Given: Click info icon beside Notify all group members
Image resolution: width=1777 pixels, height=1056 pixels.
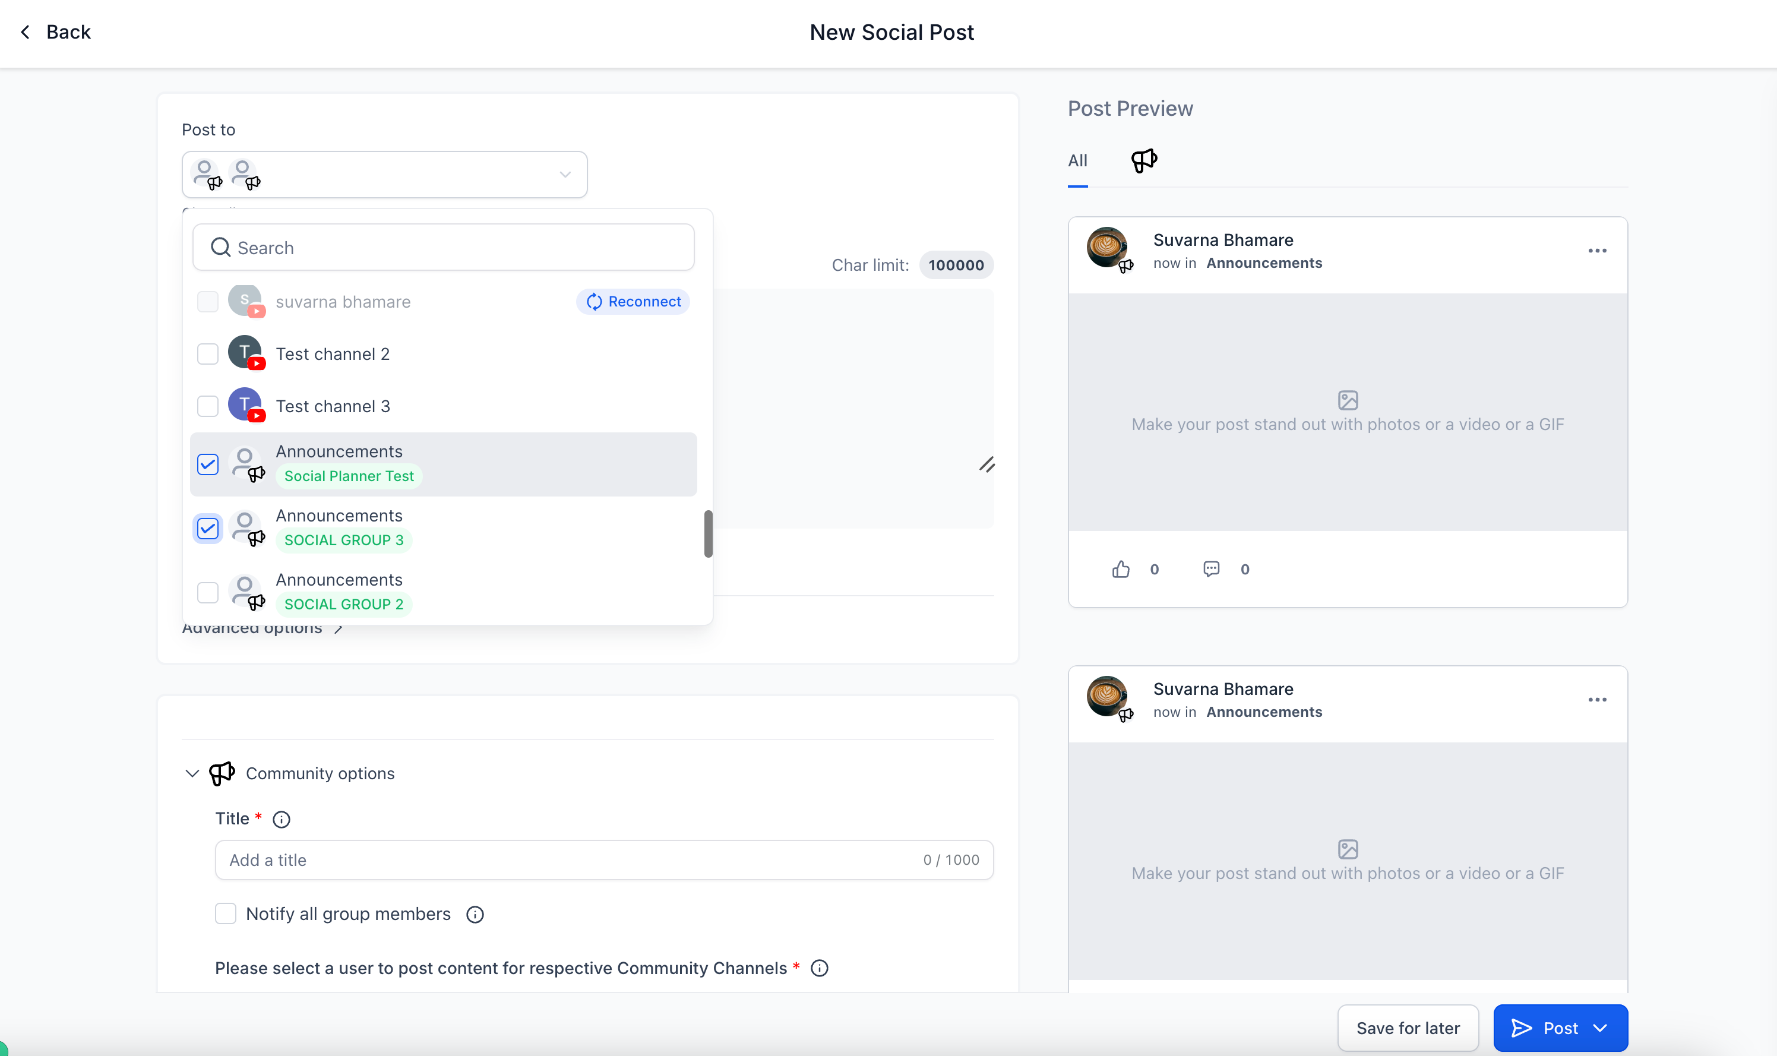Looking at the screenshot, I should click(475, 915).
